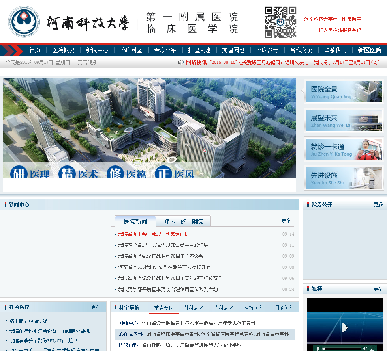Open 临床科室 navigation item
The image size is (387, 351).
click(x=131, y=50)
